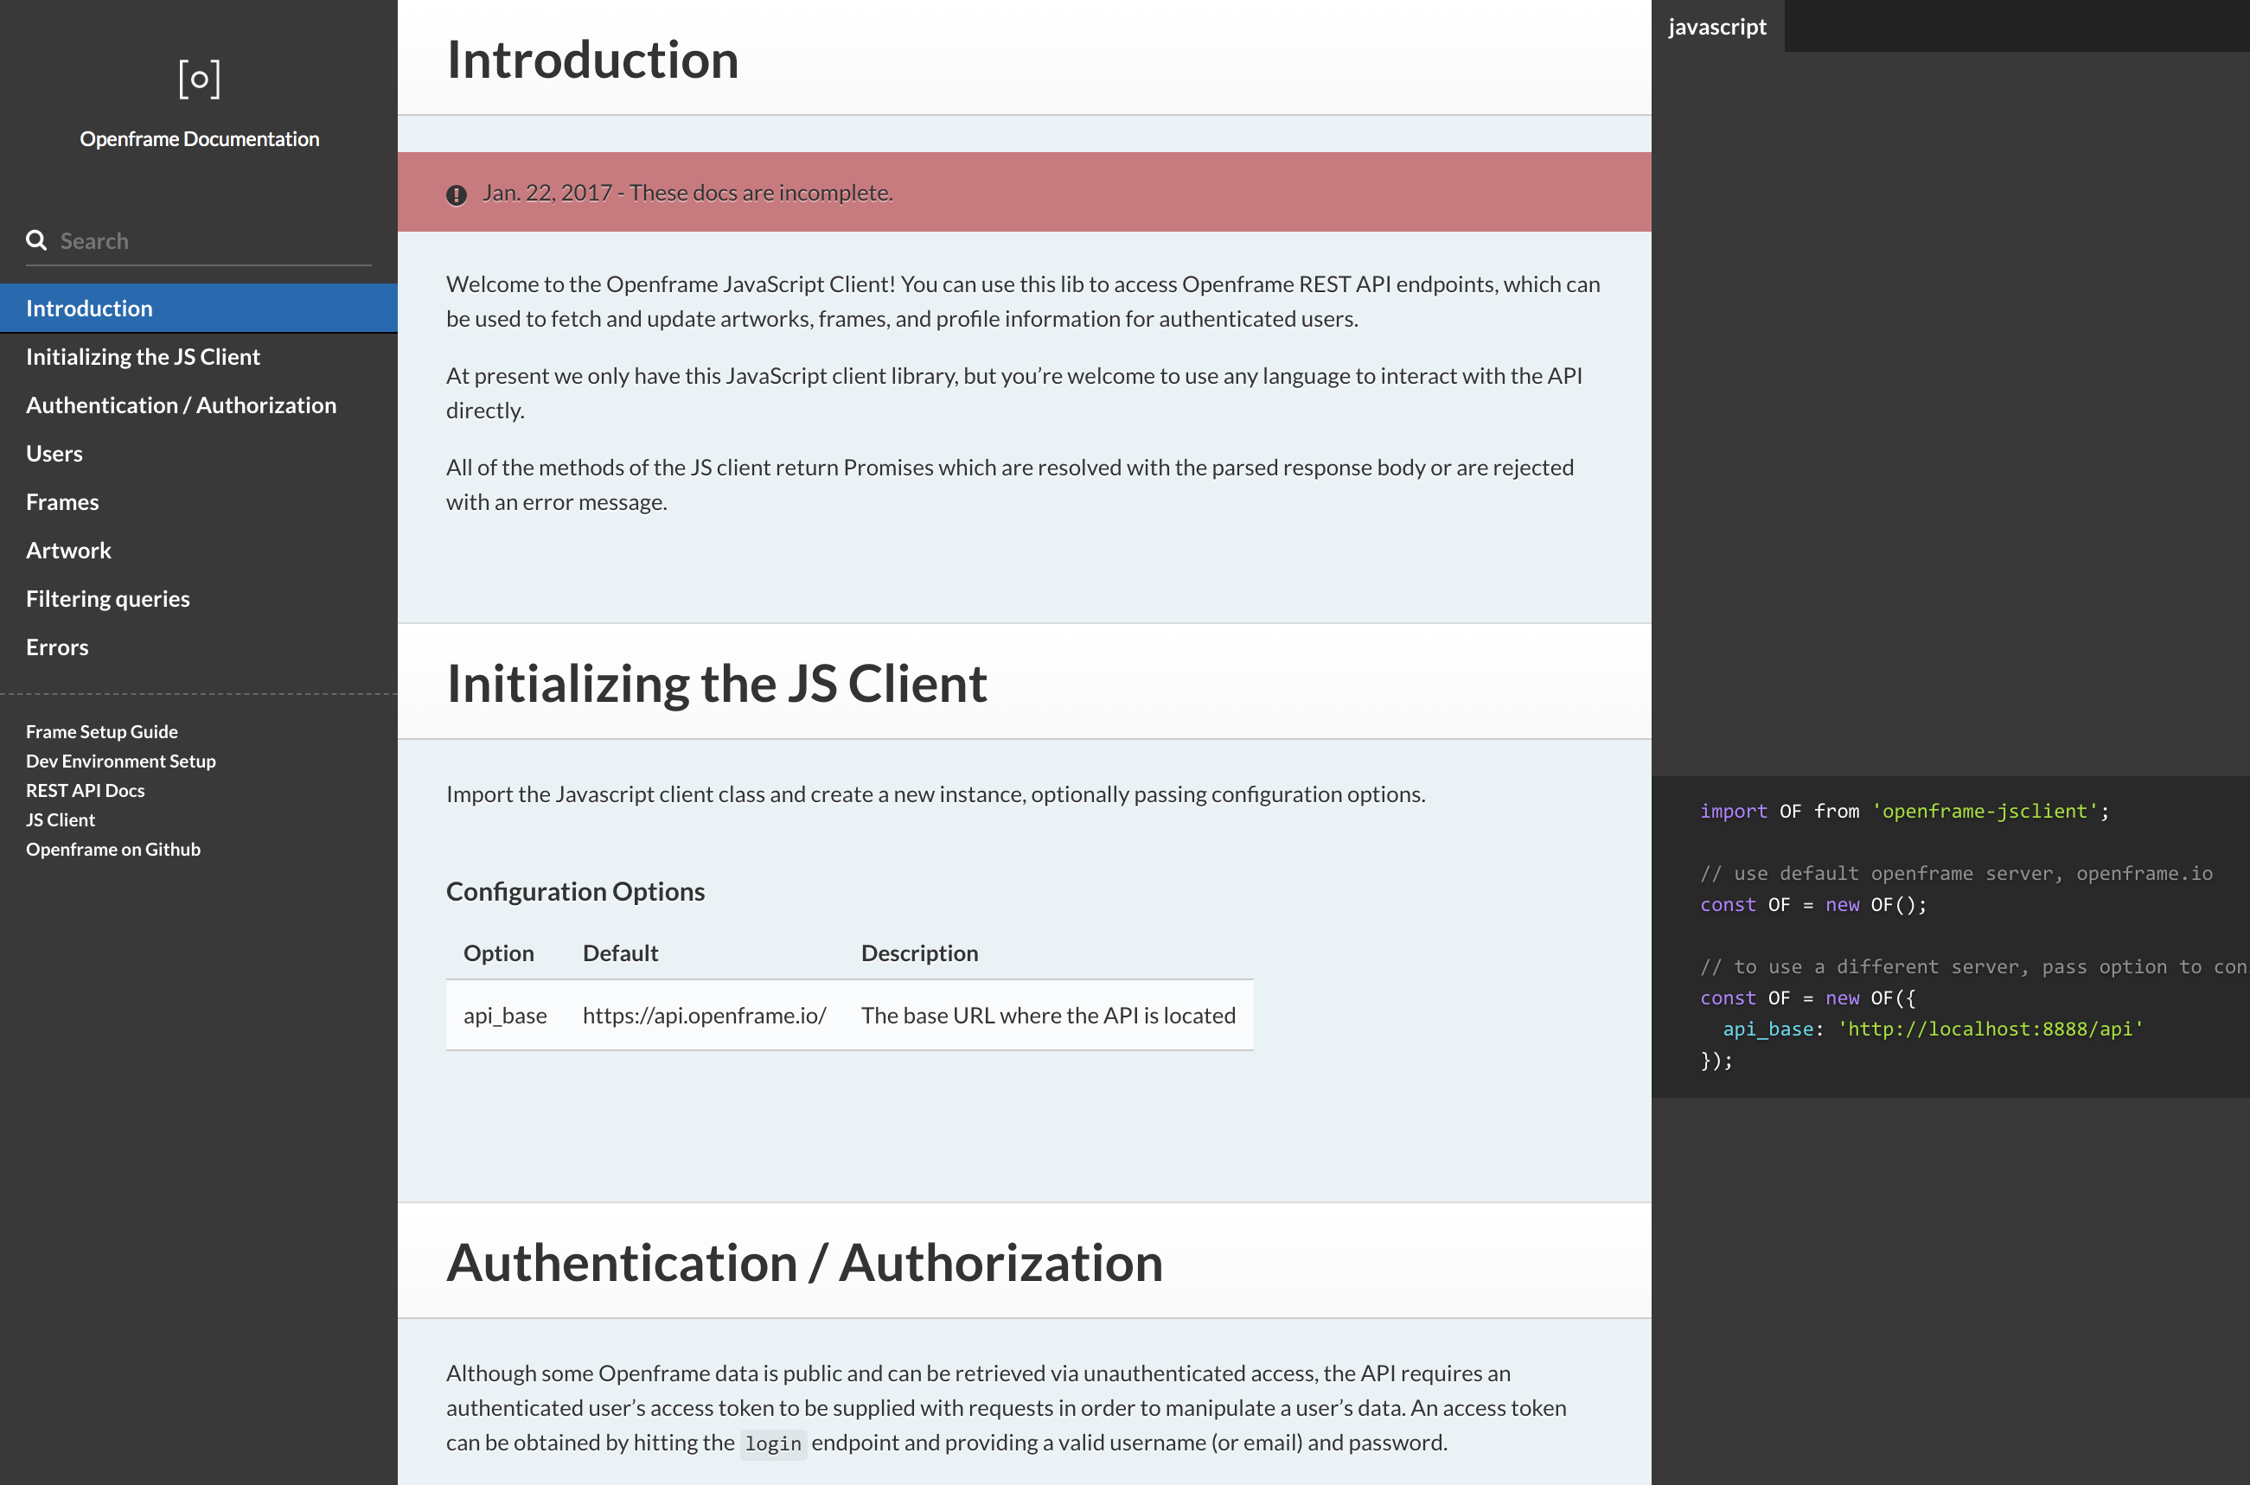
Task: Select the javascript code tab
Action: 1716,26
